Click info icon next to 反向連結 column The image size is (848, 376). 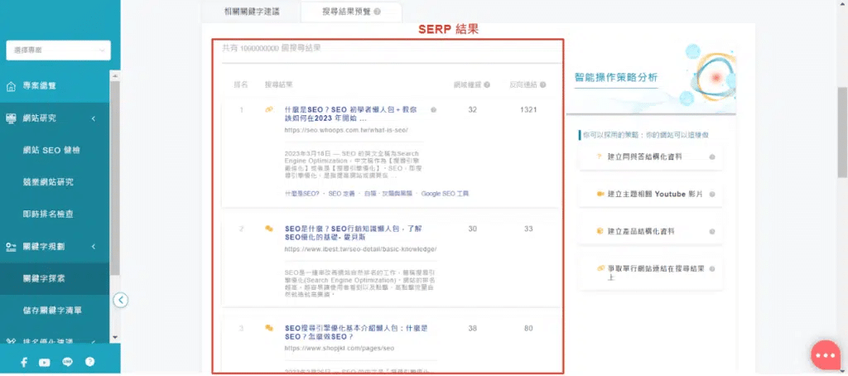(543, 84)
